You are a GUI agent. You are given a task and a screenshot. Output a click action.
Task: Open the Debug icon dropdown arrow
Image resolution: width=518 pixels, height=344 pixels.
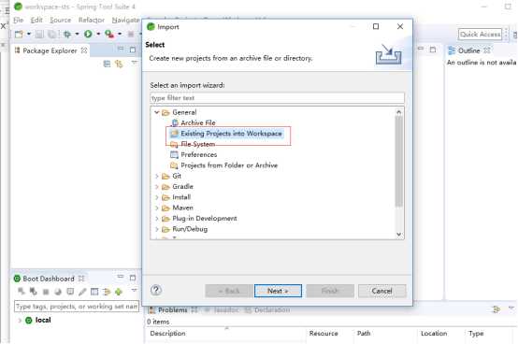pyautogui.click(x=77, y=34)
